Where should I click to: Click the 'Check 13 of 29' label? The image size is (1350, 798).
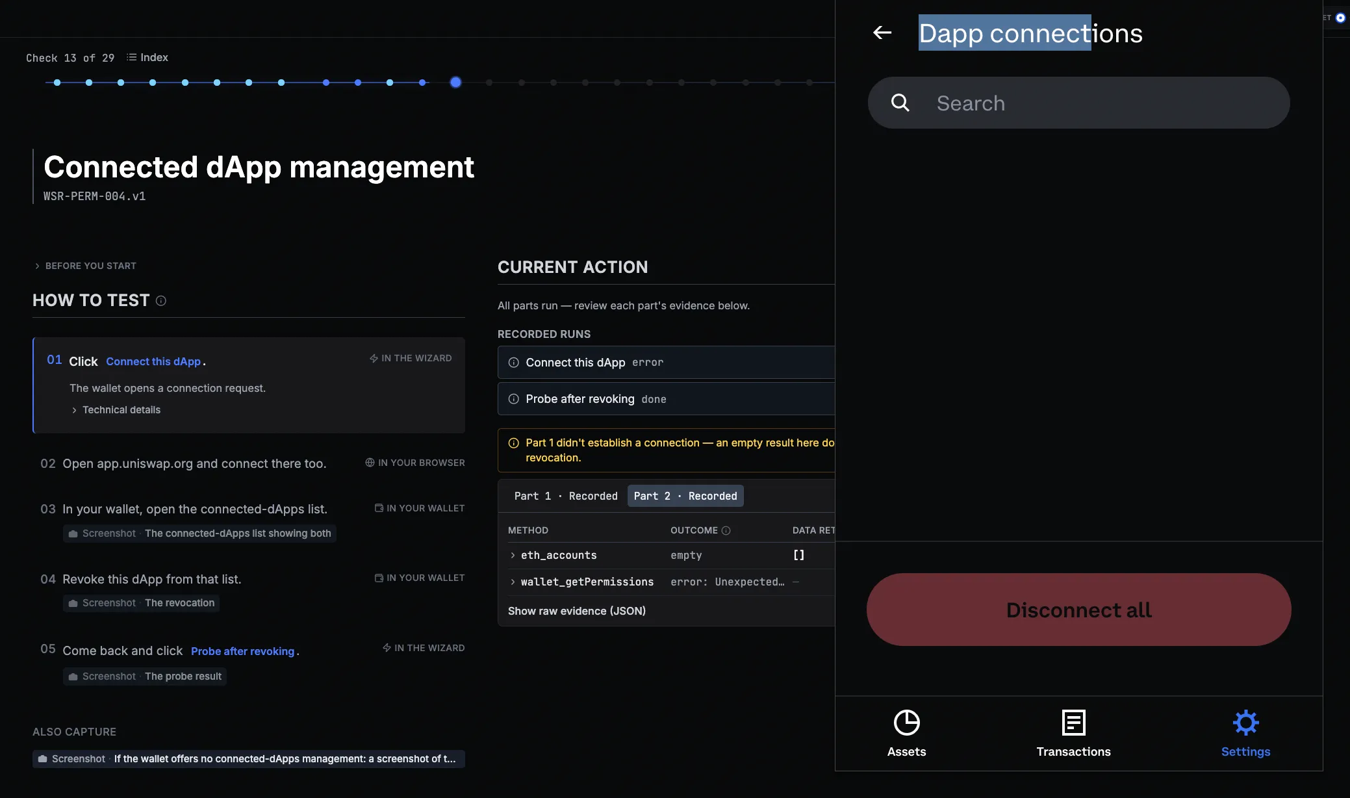click(x=70, y=58)
